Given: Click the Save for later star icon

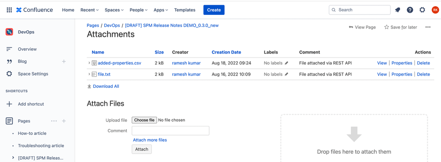Looking at the screenshot, I should (x=386, y=27).
